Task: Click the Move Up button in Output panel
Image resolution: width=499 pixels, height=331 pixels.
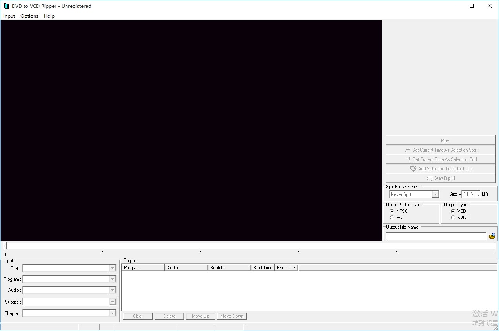Action: (200, 316)
